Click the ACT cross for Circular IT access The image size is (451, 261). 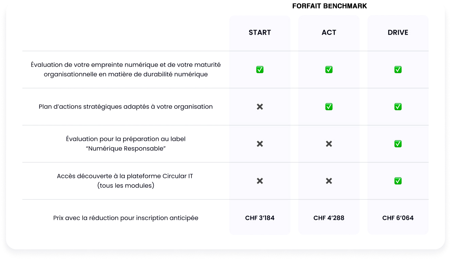pos(329,181)
